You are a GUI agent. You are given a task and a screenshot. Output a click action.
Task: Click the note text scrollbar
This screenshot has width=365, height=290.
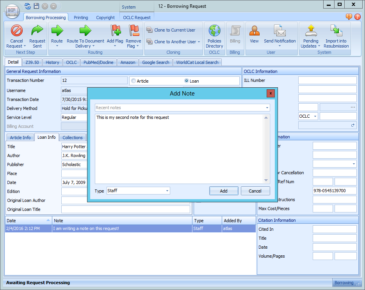pos(267,148)
